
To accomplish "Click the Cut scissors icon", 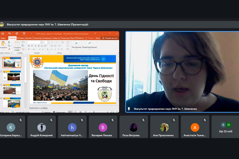I will tap(9, 42).
